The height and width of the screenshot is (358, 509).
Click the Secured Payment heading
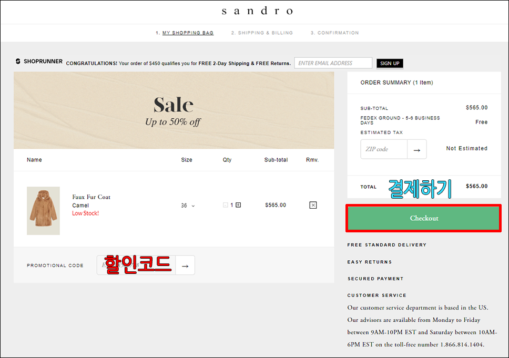click(x=375, y=279)
